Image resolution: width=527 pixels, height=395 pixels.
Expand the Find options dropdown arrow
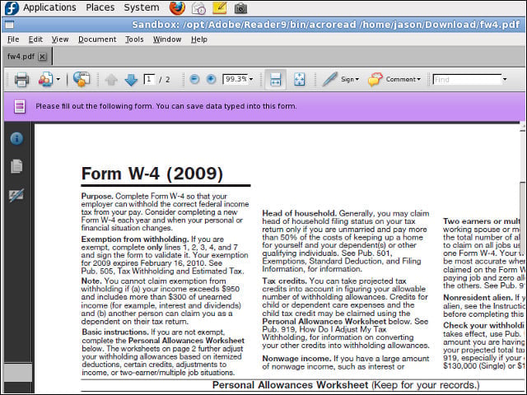(x=505, y=80)
